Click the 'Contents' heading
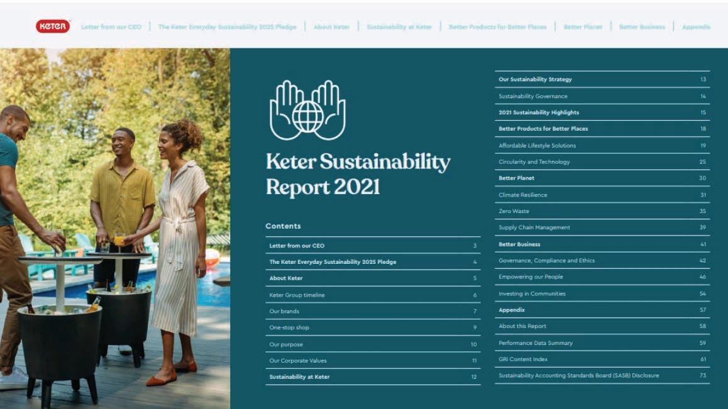Screen dimensions: 728x409 tap(283, 226)
